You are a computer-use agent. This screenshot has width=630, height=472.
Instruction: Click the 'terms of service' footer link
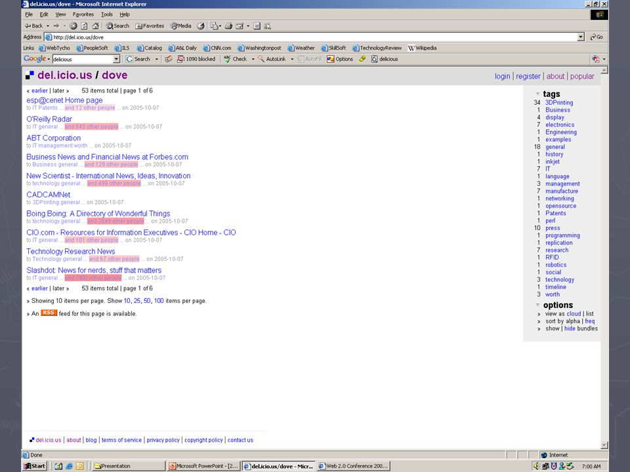(121, 440)
